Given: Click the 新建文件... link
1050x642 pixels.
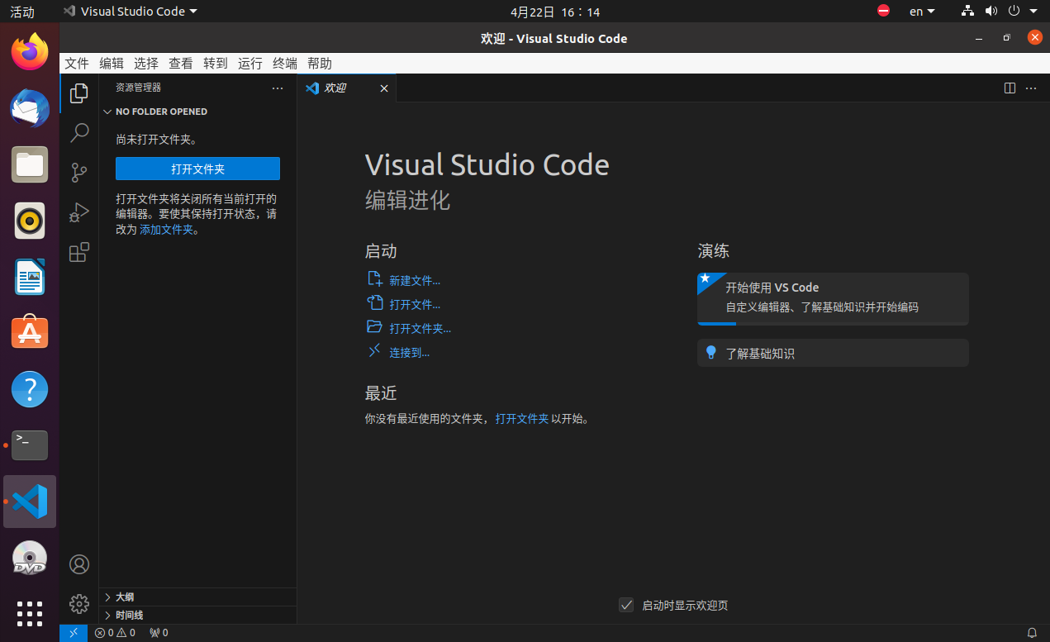Looking at the screenshot, I should click(x=415, y=281).
